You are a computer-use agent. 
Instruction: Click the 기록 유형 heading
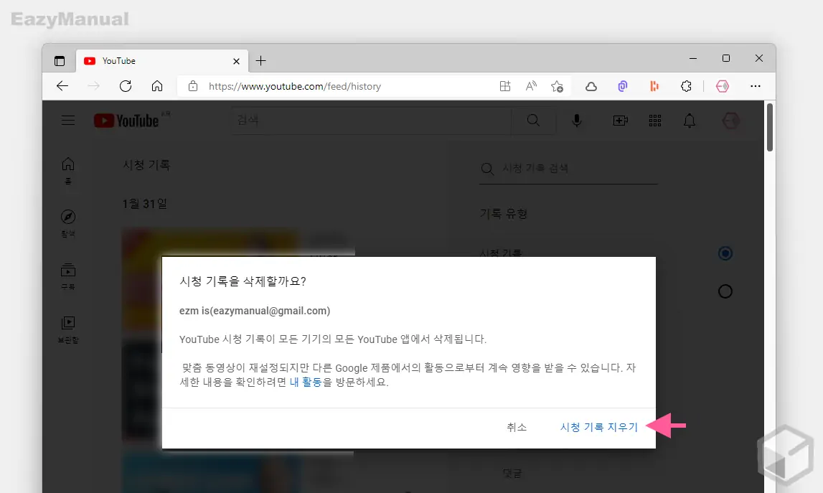pos(504,214)
